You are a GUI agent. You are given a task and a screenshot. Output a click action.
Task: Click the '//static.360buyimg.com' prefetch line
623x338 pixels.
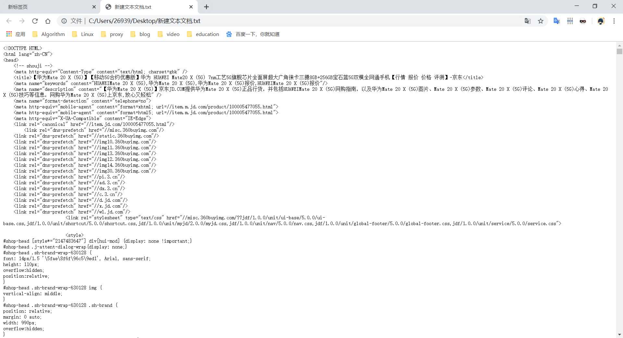[86, 136]
